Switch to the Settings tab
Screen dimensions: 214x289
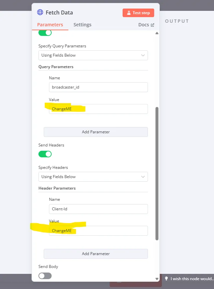point(83,25)
